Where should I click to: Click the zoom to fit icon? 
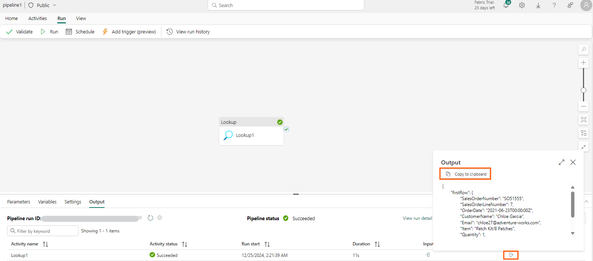pos(584,120)
